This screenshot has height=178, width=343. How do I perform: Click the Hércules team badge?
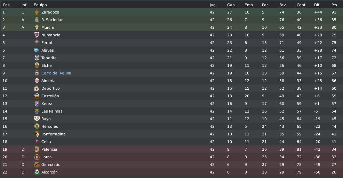[x=37, y=126]
